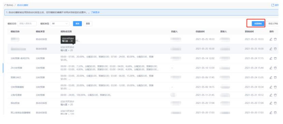The width and height of the screenshot is (283, 124).
Task: Click the 创建时间 column header
Action: pos(200,32)
